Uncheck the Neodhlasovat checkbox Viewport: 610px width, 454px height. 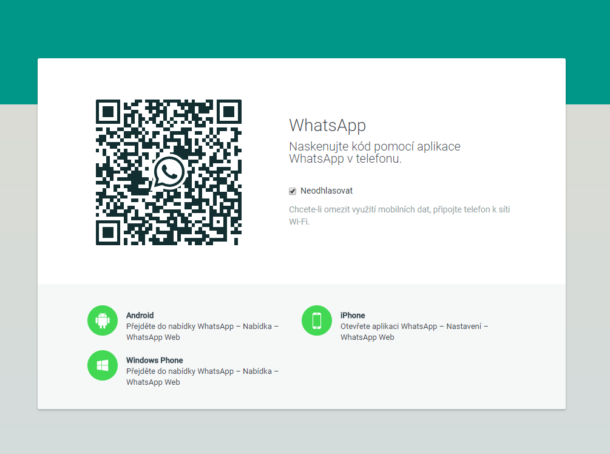293,191
